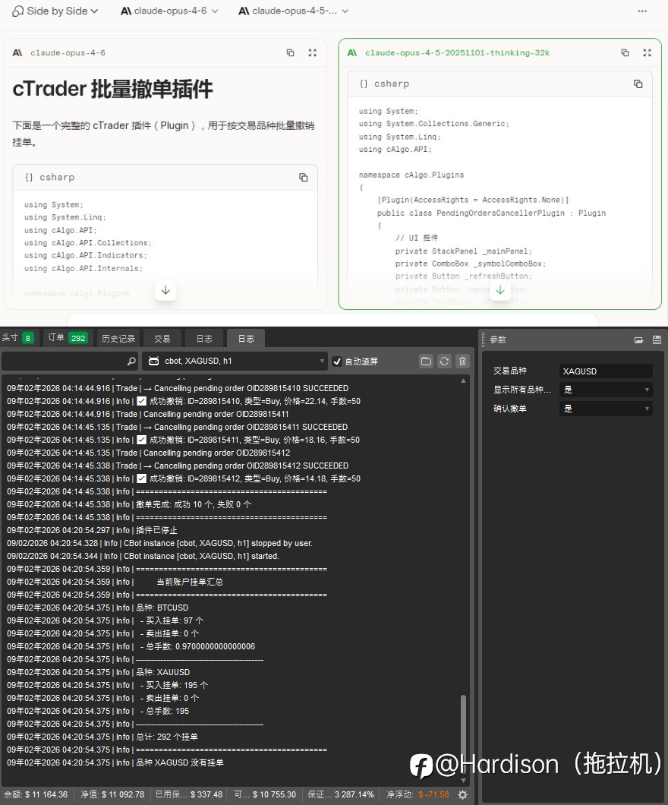Copy the claude-opus-4-6 response

tap(291, 52)
